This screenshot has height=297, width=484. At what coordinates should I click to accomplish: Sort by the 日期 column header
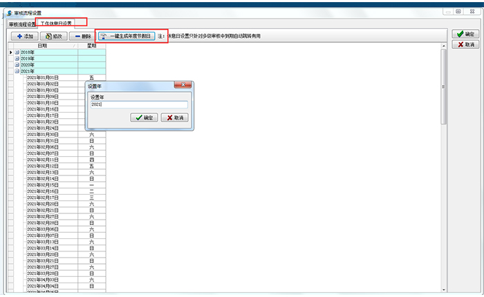coord(43,46)
